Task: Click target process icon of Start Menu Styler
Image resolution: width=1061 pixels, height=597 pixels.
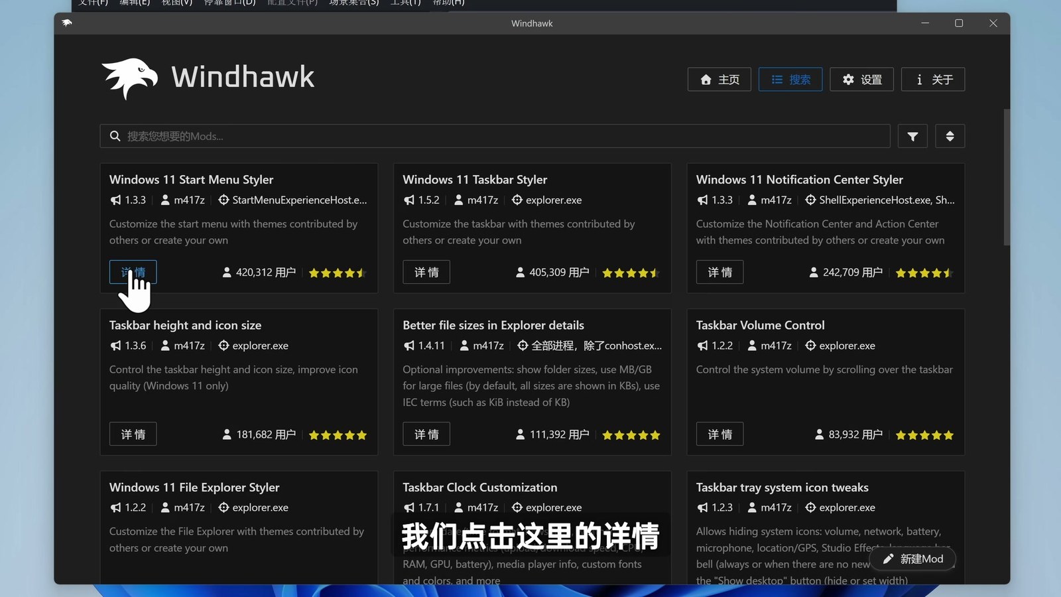Action: click(x=223, y=200)
